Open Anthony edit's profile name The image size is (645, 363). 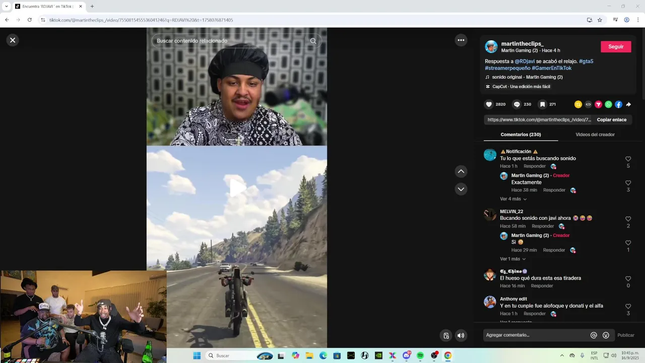tap(513, 299)
